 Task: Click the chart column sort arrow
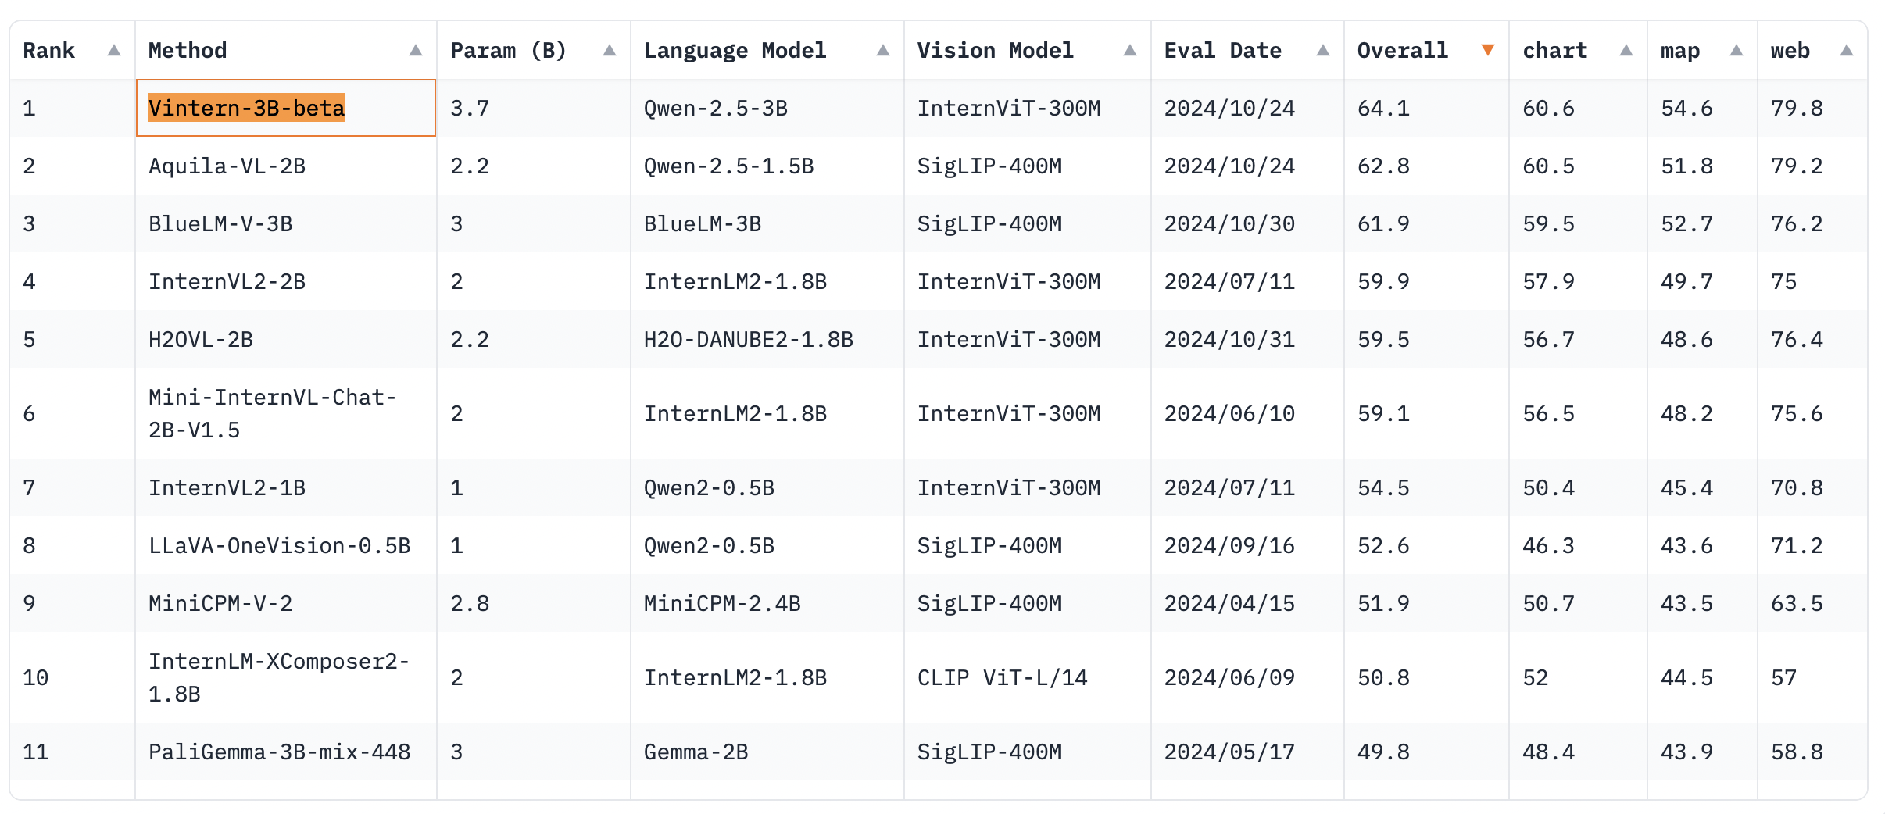1626,51
